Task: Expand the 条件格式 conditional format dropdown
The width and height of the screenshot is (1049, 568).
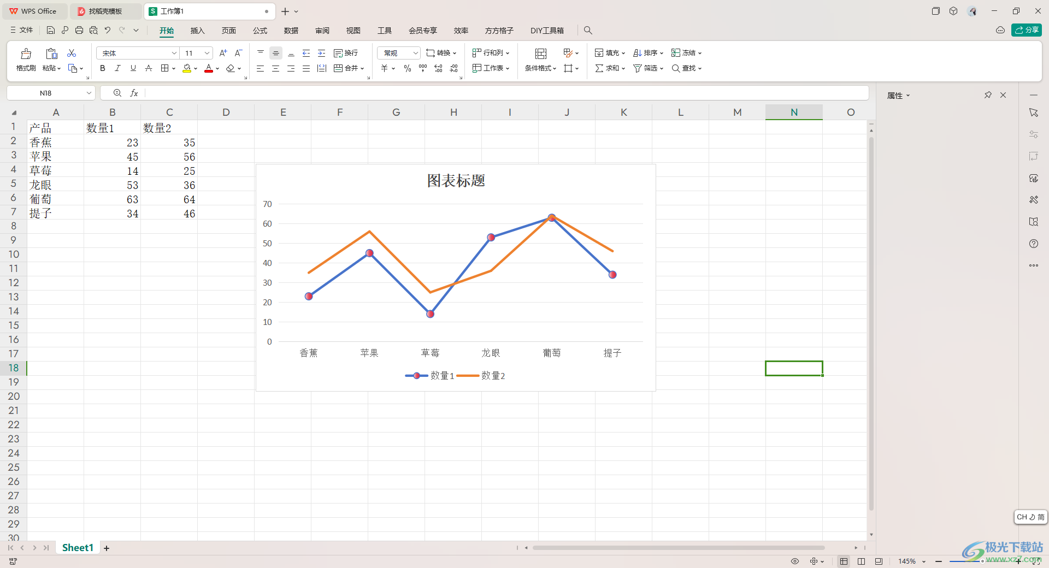Action: (x=554, y=69)
